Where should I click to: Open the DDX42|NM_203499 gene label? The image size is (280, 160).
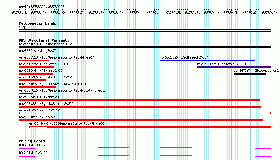pyautogui.click(x=33, y=153)
